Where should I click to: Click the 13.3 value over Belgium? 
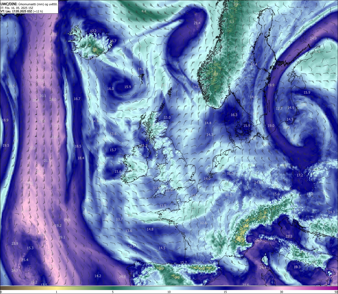228,195
